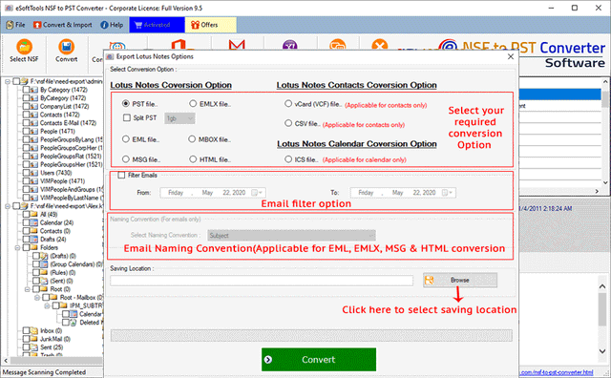This screenshot has height=378, width=611.
Task: Select the Sent (25) folder icon
Action: [x=34, y=347]
